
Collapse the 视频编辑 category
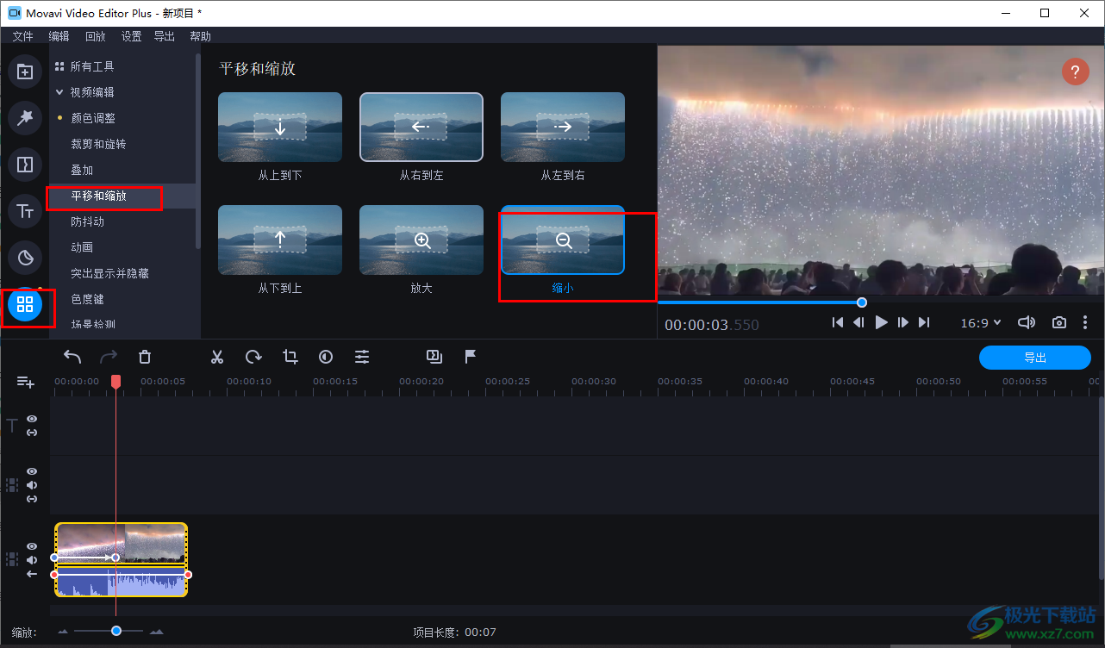click(59, 92)
